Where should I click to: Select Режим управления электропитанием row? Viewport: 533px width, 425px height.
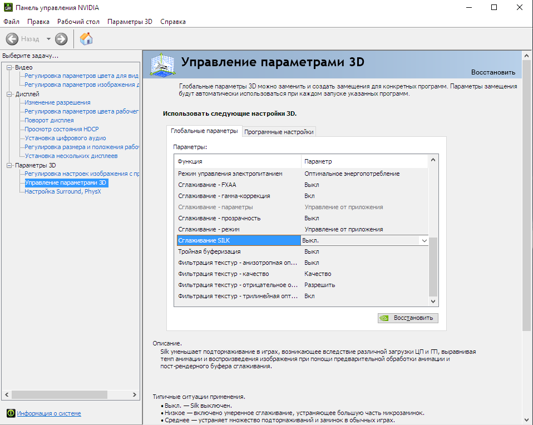pyautogui.click(x=301, y=174)
